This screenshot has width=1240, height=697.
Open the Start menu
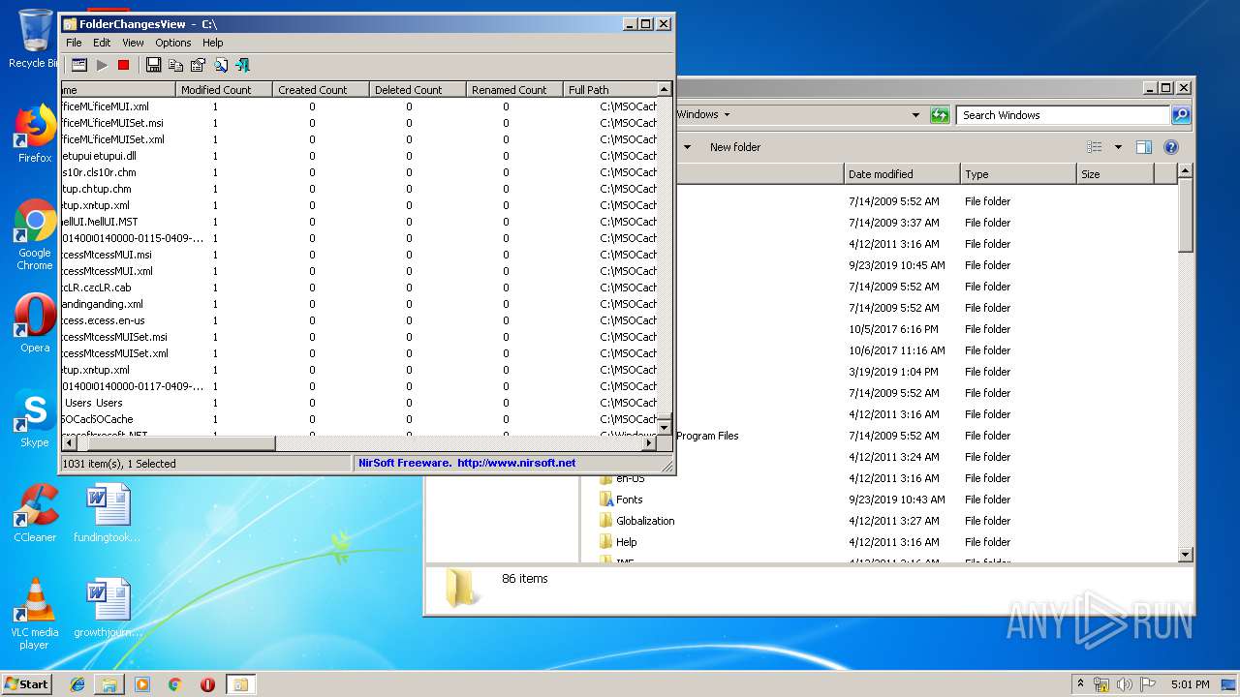pyautogui.click(x=27, y=683)
